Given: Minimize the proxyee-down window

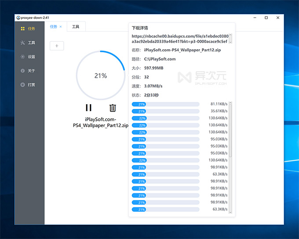Looking at the screenshot, I should pyautogui.click(x=255, y=18).
